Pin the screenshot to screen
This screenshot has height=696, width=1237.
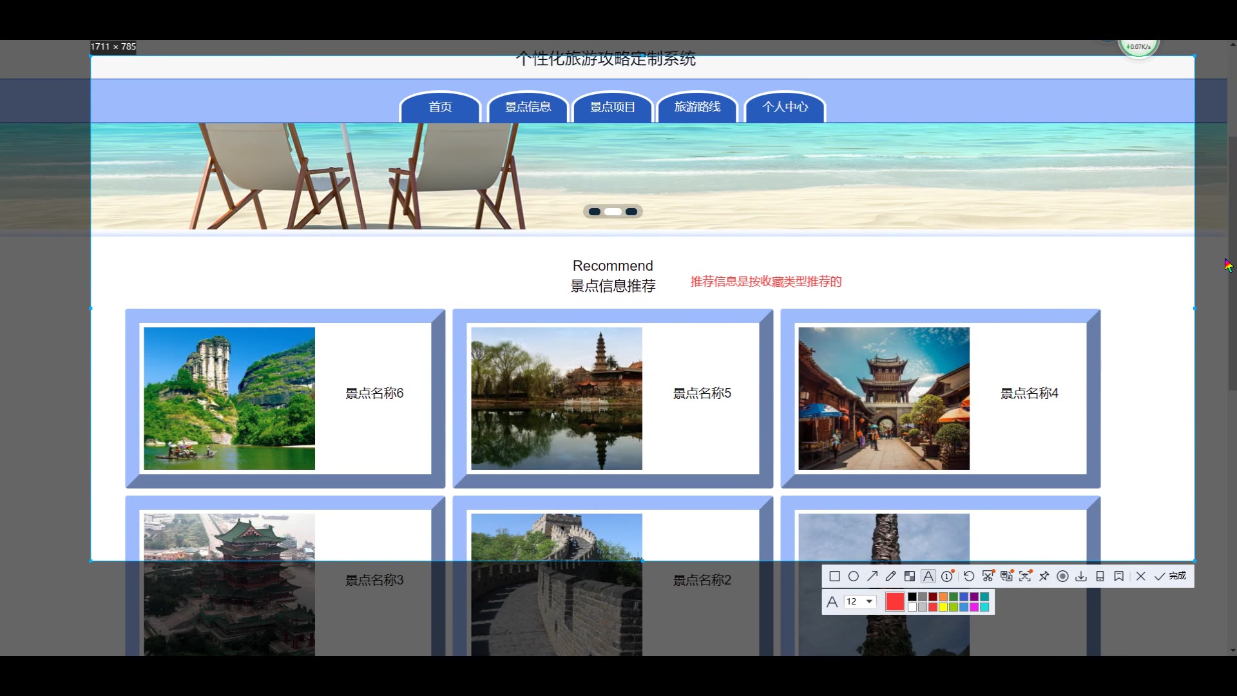pyautogui.click(x=1044, y=576)
